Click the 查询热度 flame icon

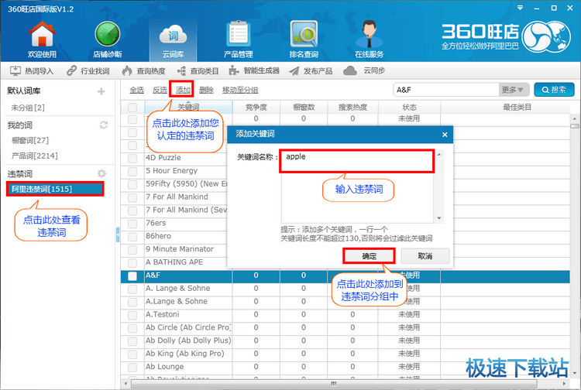pyautogui.click(x=127, y=70)
